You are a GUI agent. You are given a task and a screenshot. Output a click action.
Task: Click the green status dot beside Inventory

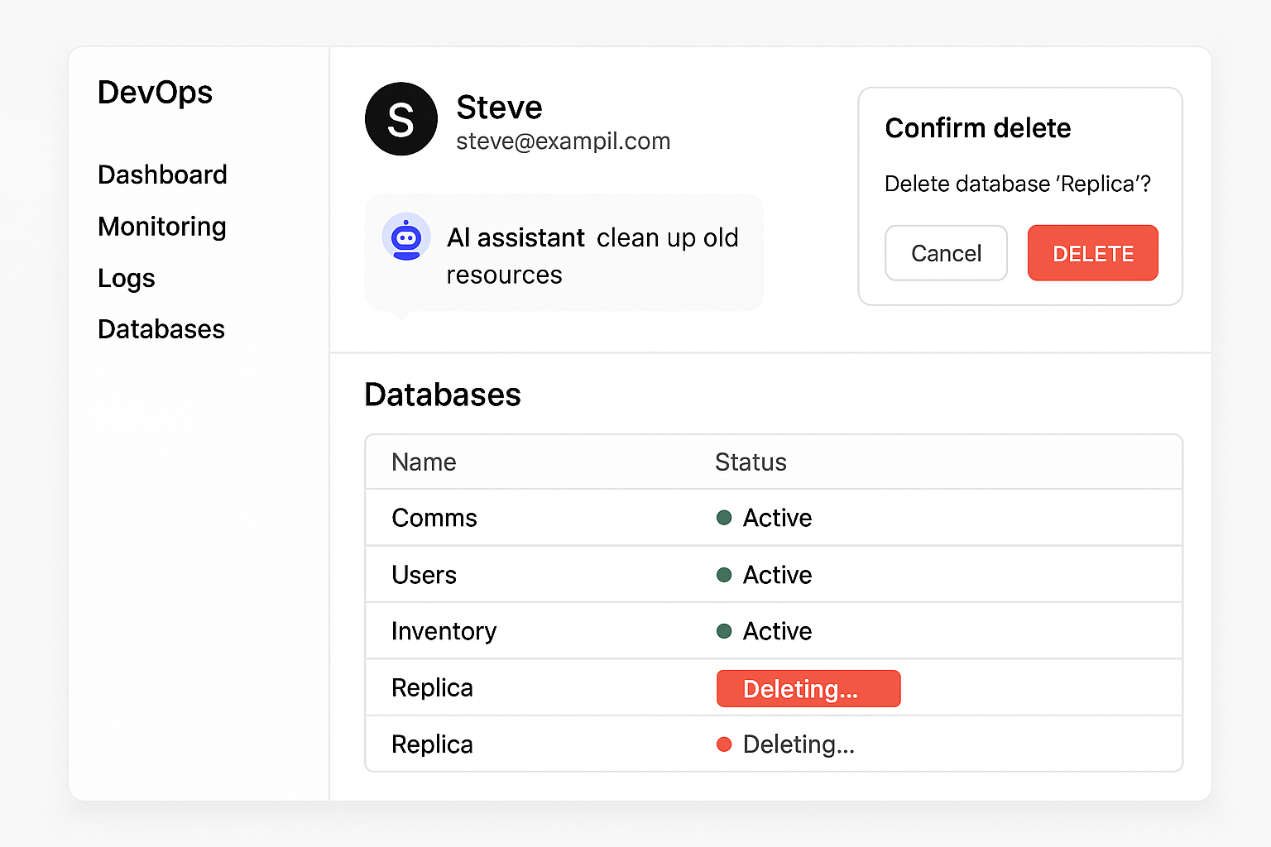tap(724, 630)
